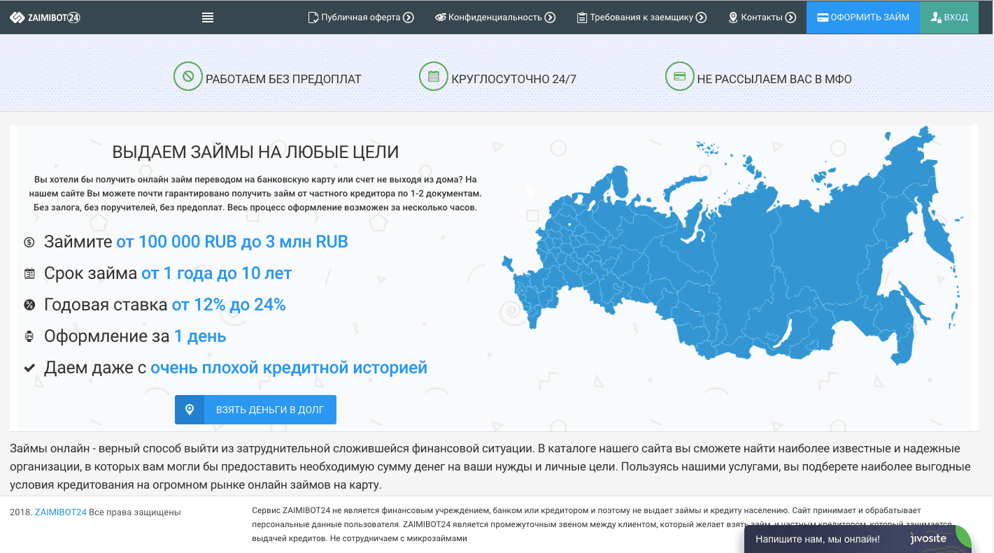
Task: Click the ruble coin icon beside Займите
Action: coord(29,241)
